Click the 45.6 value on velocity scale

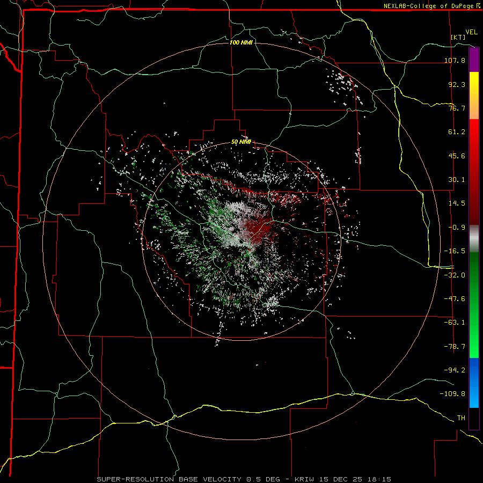click(457, 156)
